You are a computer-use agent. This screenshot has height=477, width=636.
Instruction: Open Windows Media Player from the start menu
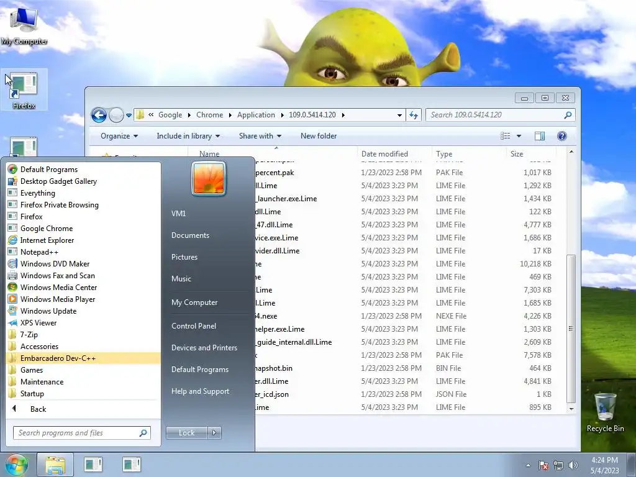(x=58, y=299)
